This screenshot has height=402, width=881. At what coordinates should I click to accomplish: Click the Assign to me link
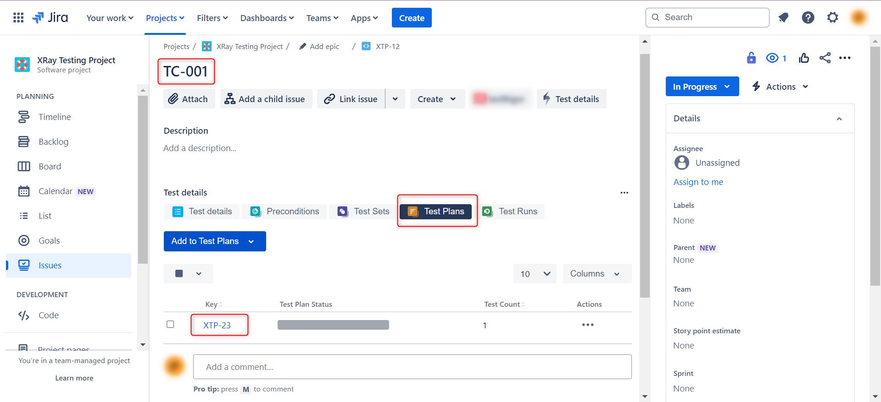tap(698, 182)
